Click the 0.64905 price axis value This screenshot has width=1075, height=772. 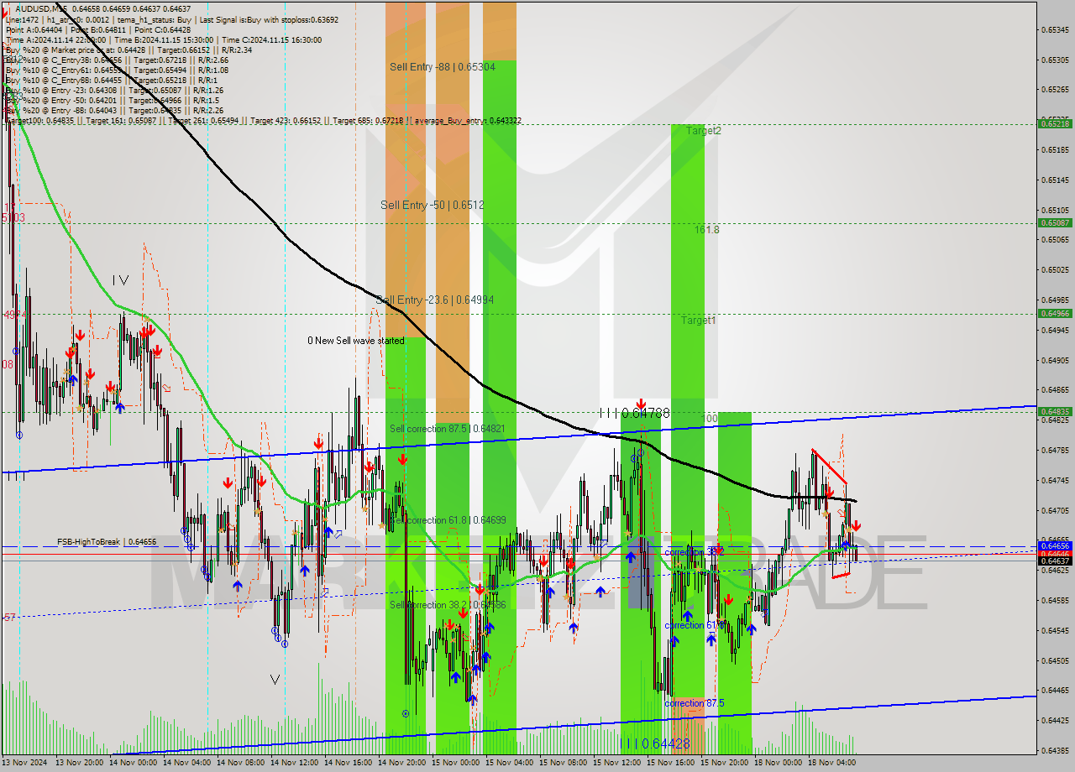1055,360
